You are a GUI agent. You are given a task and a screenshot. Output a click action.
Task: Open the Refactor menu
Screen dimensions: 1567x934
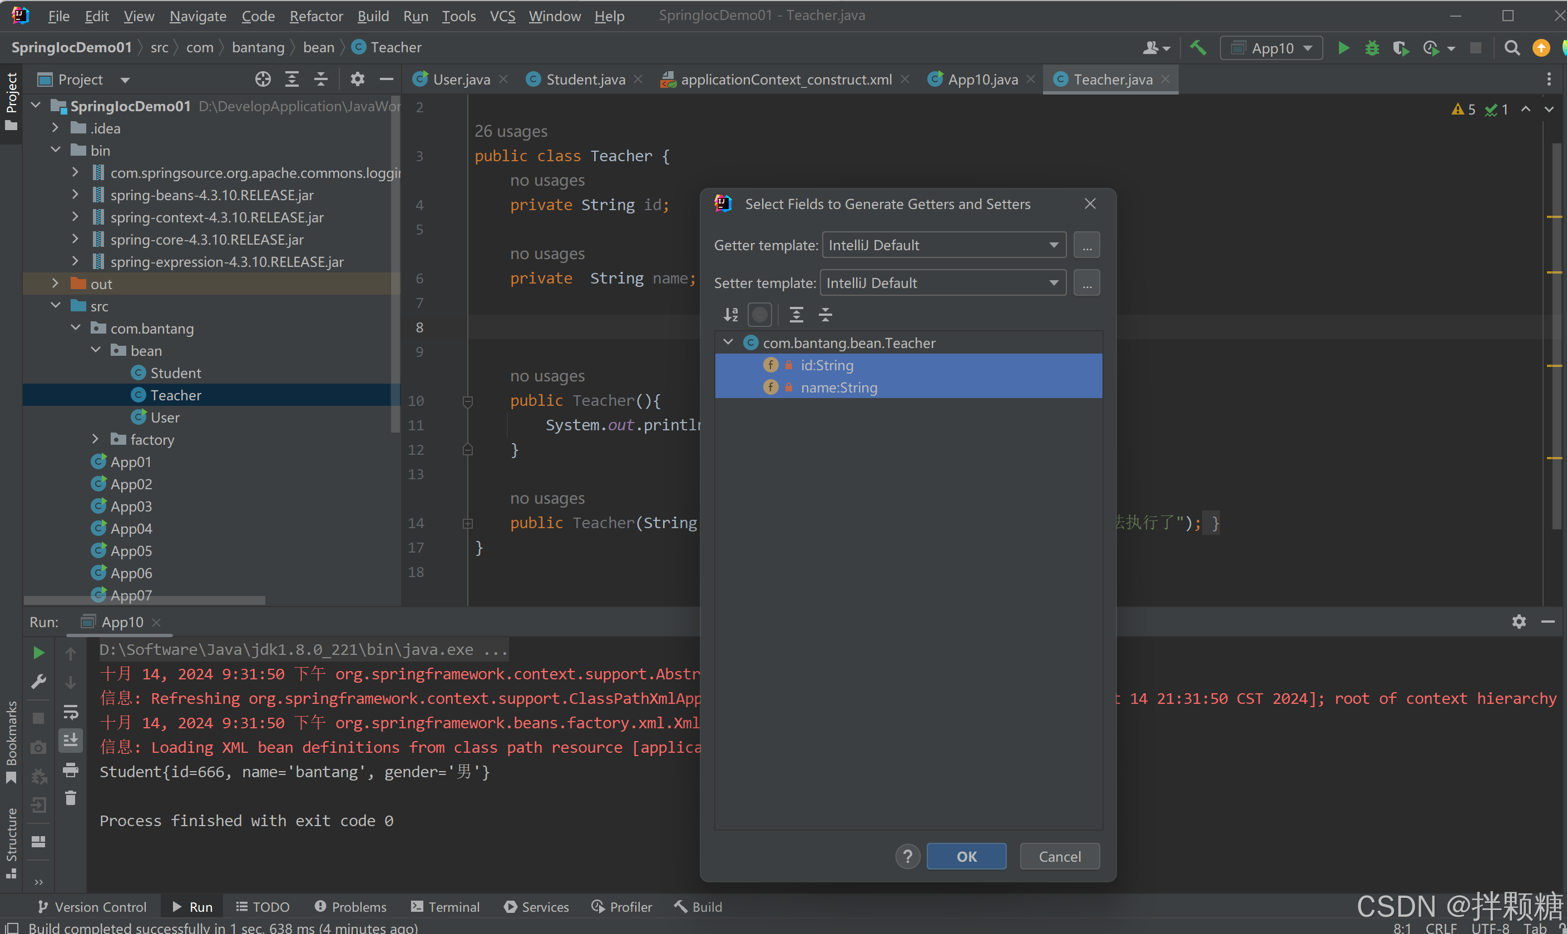pos(315,16)
